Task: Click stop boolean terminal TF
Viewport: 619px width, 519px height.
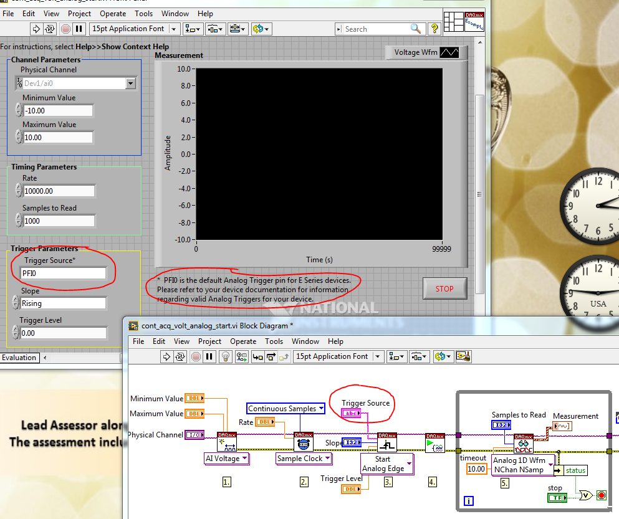Action: 557,498
